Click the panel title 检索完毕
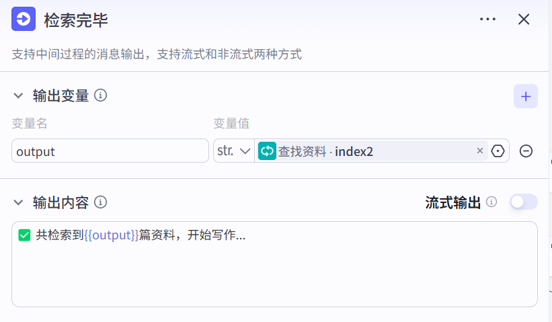This screenshot has height=322, width=552. point(76,20)
